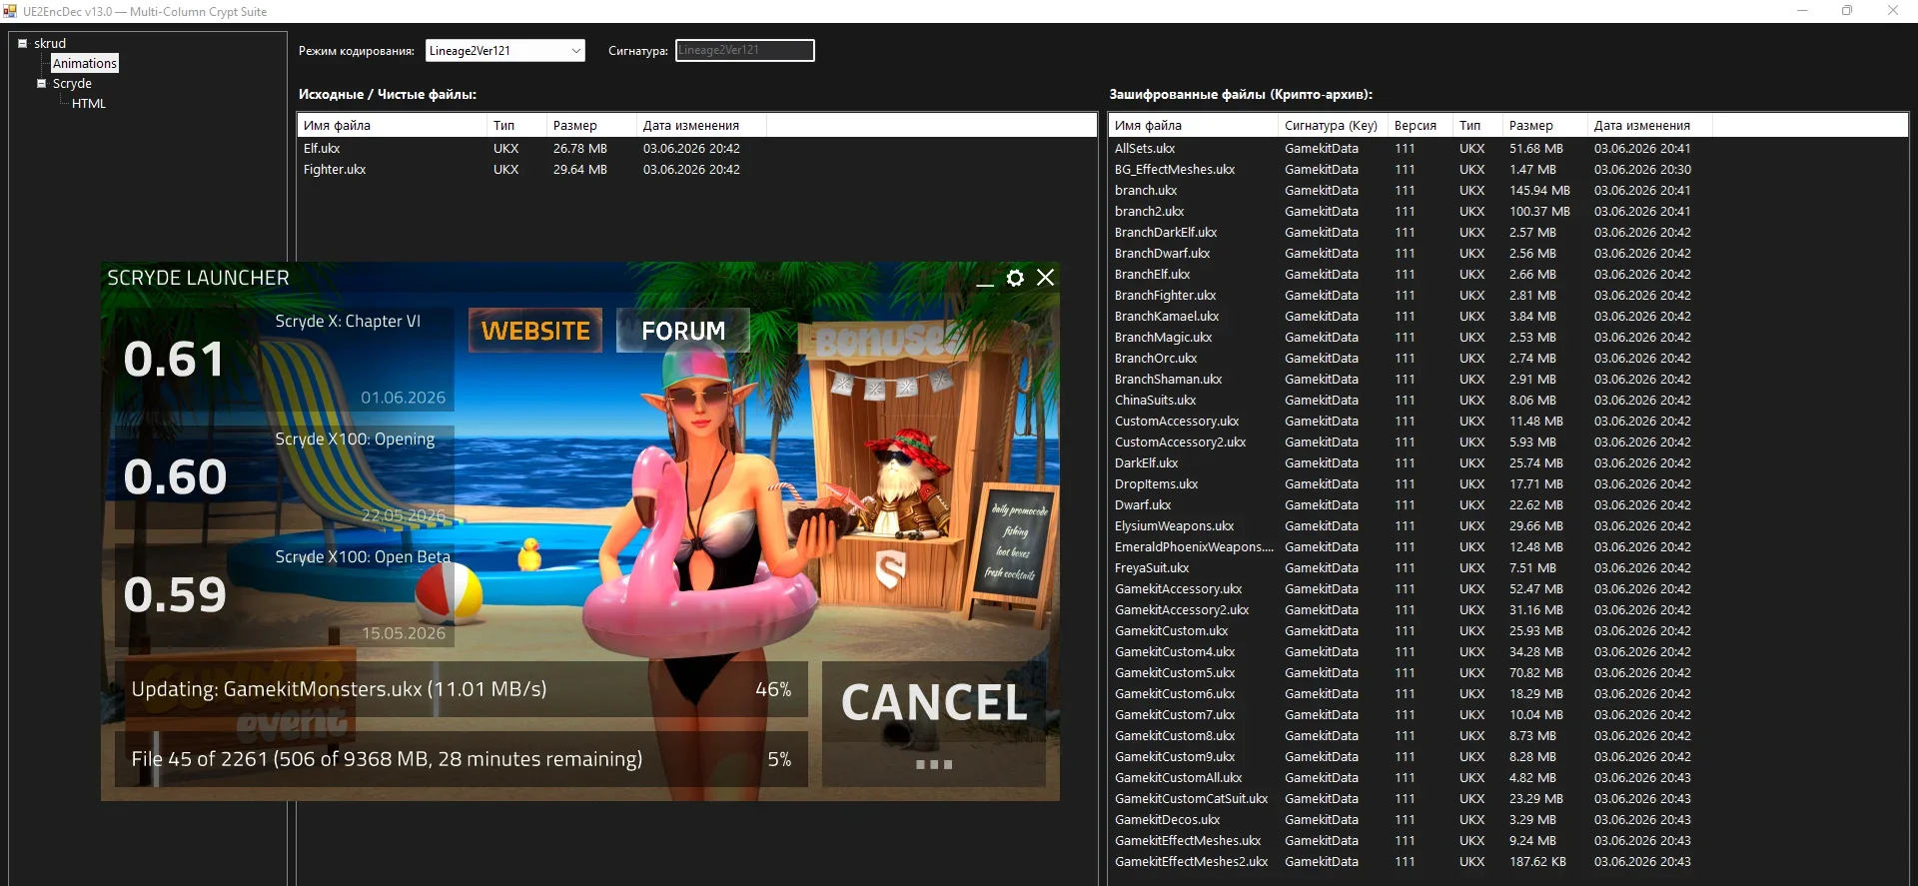Select CustomAccessory.ukx row
This screenshot has height=886, width=1918.
coord(1508,421)
